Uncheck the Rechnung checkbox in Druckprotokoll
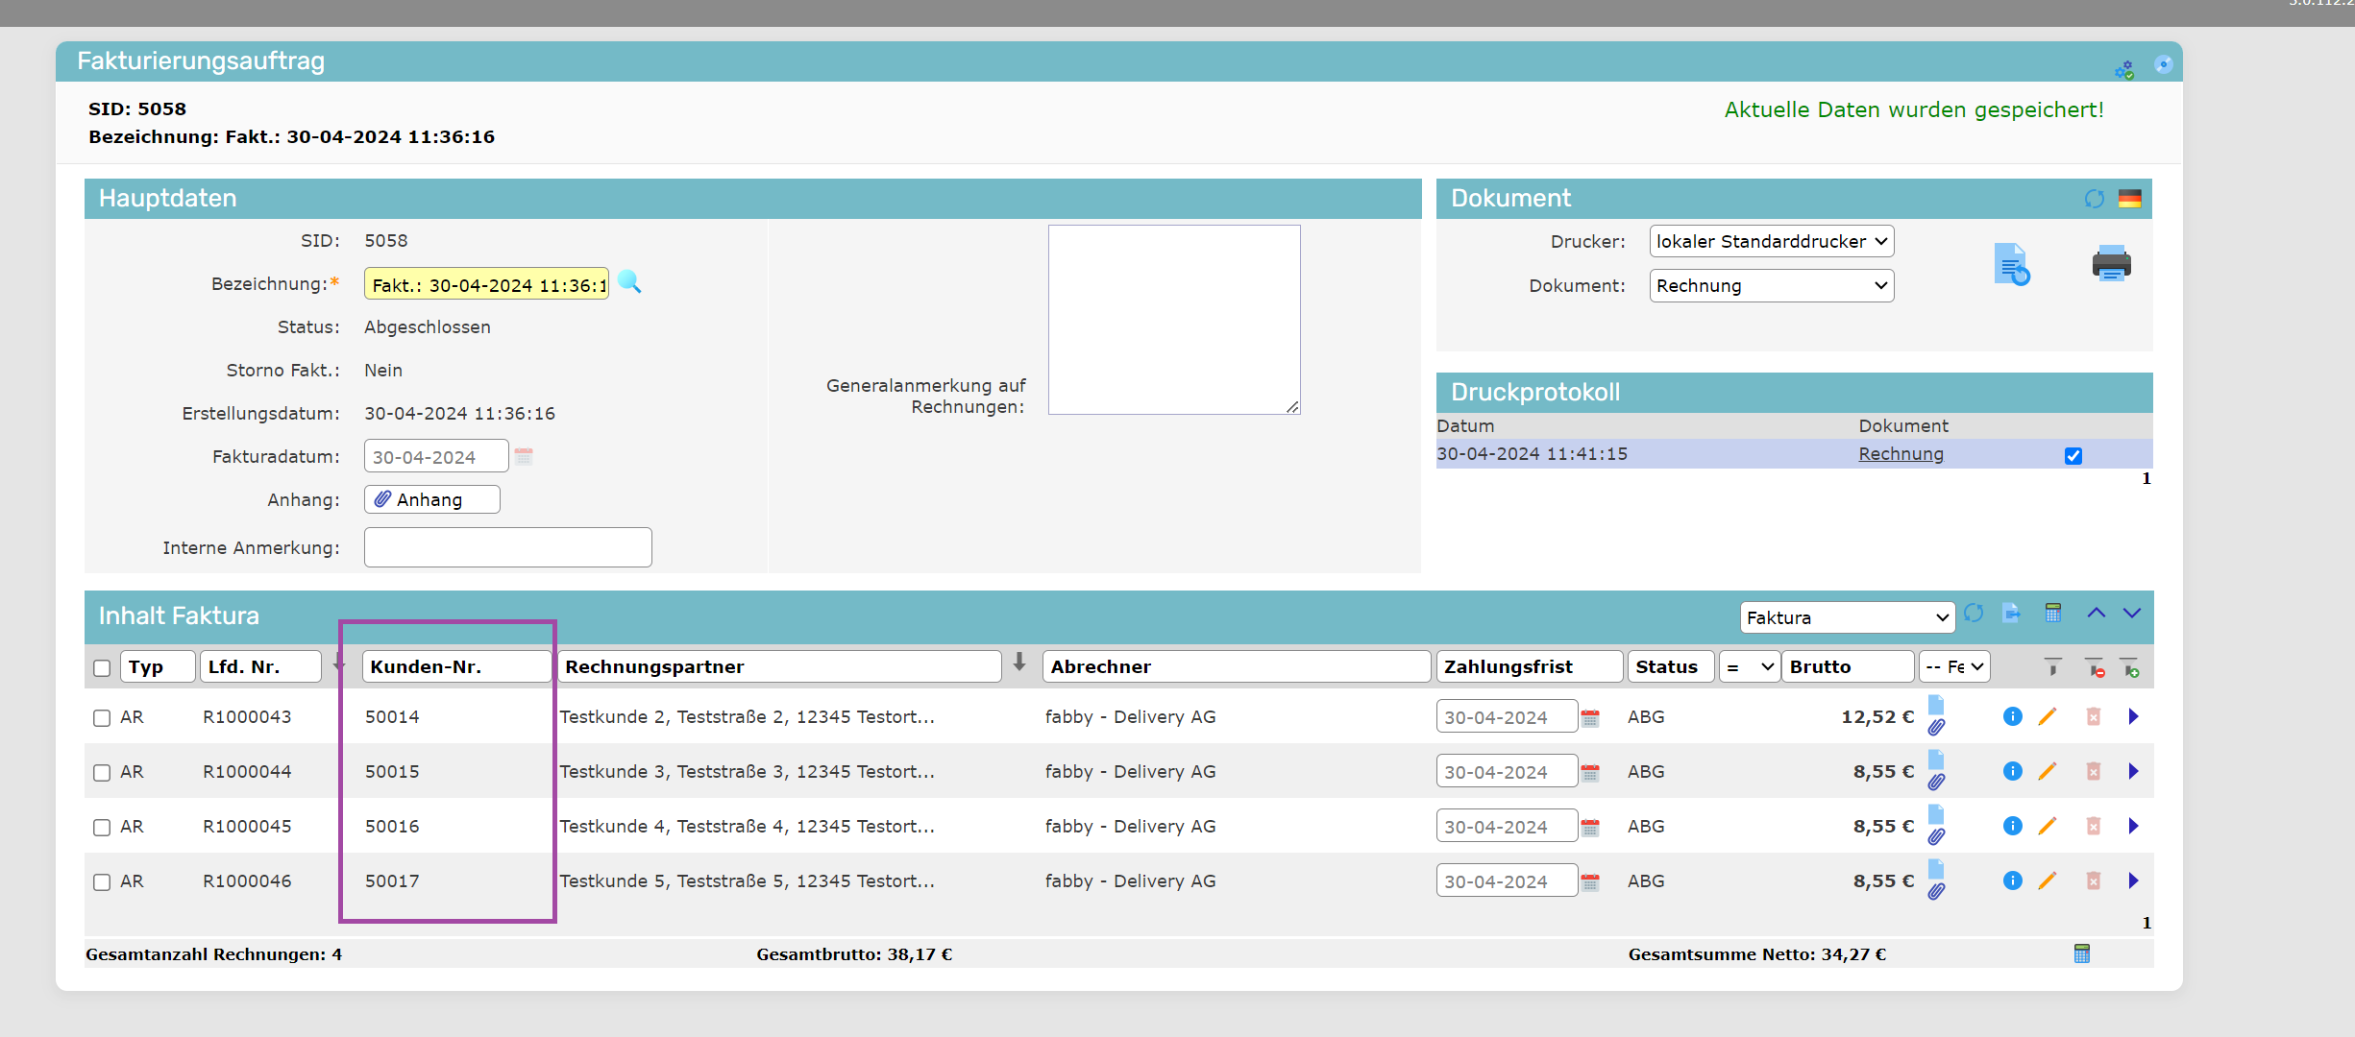The image size is (2355, 1037). [2073, 456]
